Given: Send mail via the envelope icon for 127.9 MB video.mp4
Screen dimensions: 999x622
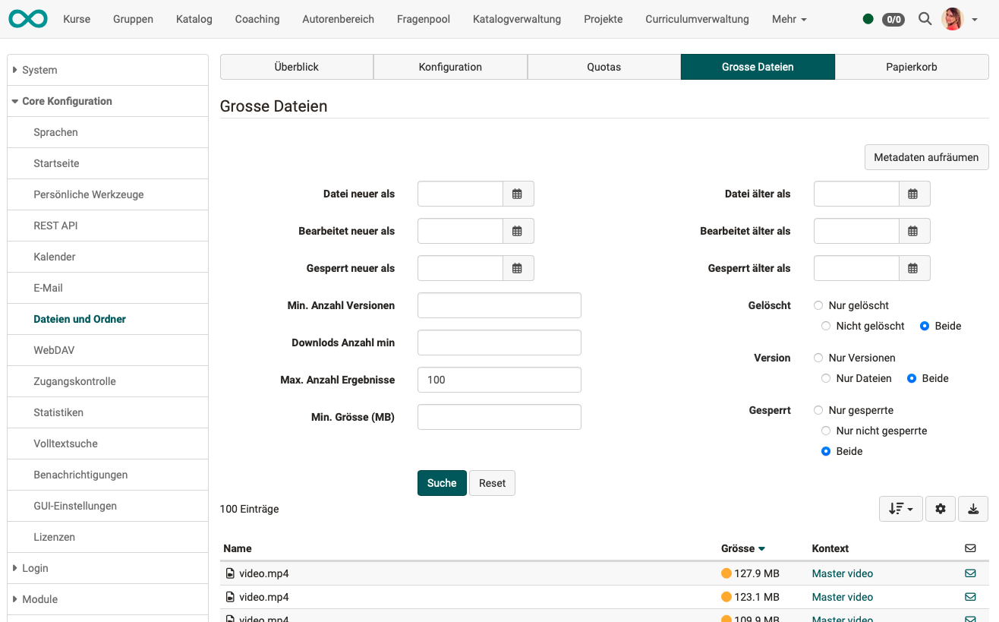Looking at the screenshot, I should pos(970,573).
